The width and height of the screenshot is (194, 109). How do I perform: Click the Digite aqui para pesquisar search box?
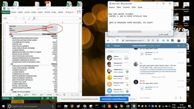[32, 106]
